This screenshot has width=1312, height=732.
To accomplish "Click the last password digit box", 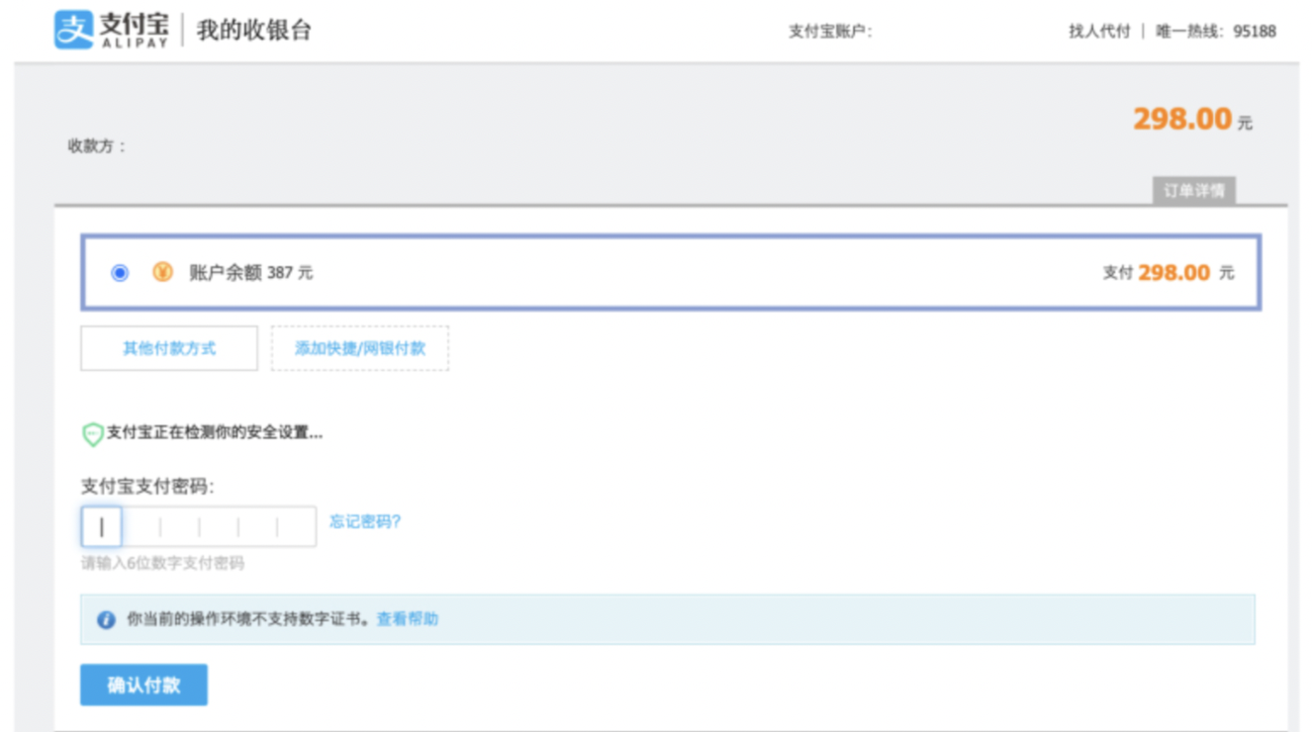I will (x=296, y=527).
